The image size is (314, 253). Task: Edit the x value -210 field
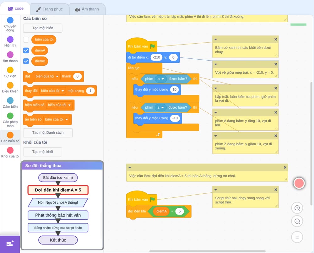(156, 57)
